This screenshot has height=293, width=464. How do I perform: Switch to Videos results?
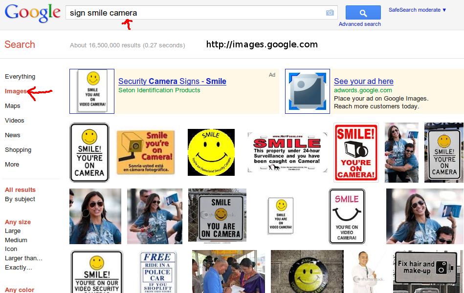pos(15,120)
